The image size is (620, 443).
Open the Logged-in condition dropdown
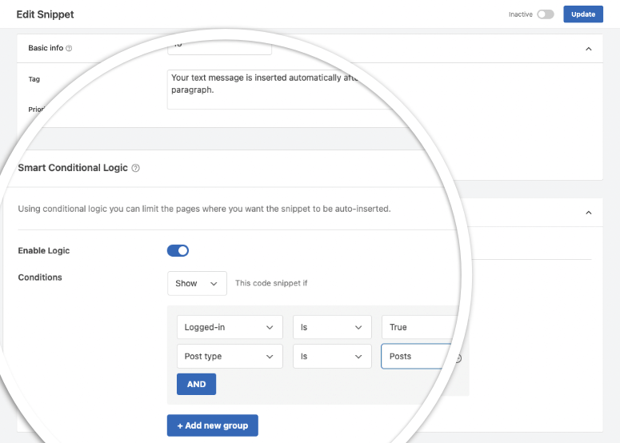230,327
